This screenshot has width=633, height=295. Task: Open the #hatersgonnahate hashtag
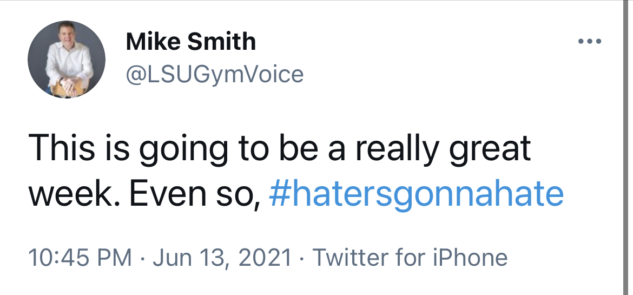coord(416,194)
